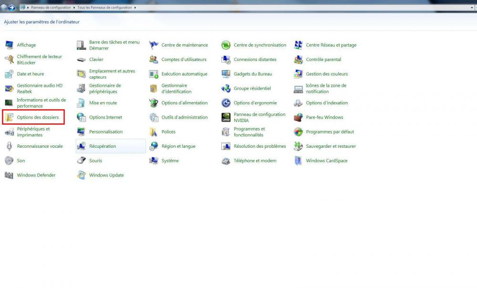Click the Centre de maintenance flag icon
Image resolution: width=477 pixels, height=288 pixels.
[154, 45]
